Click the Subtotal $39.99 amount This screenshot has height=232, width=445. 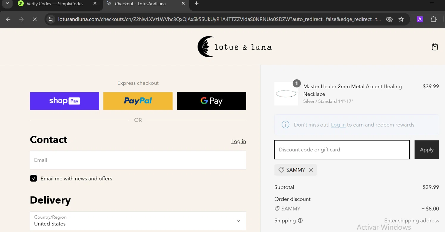tap(431, 187)
